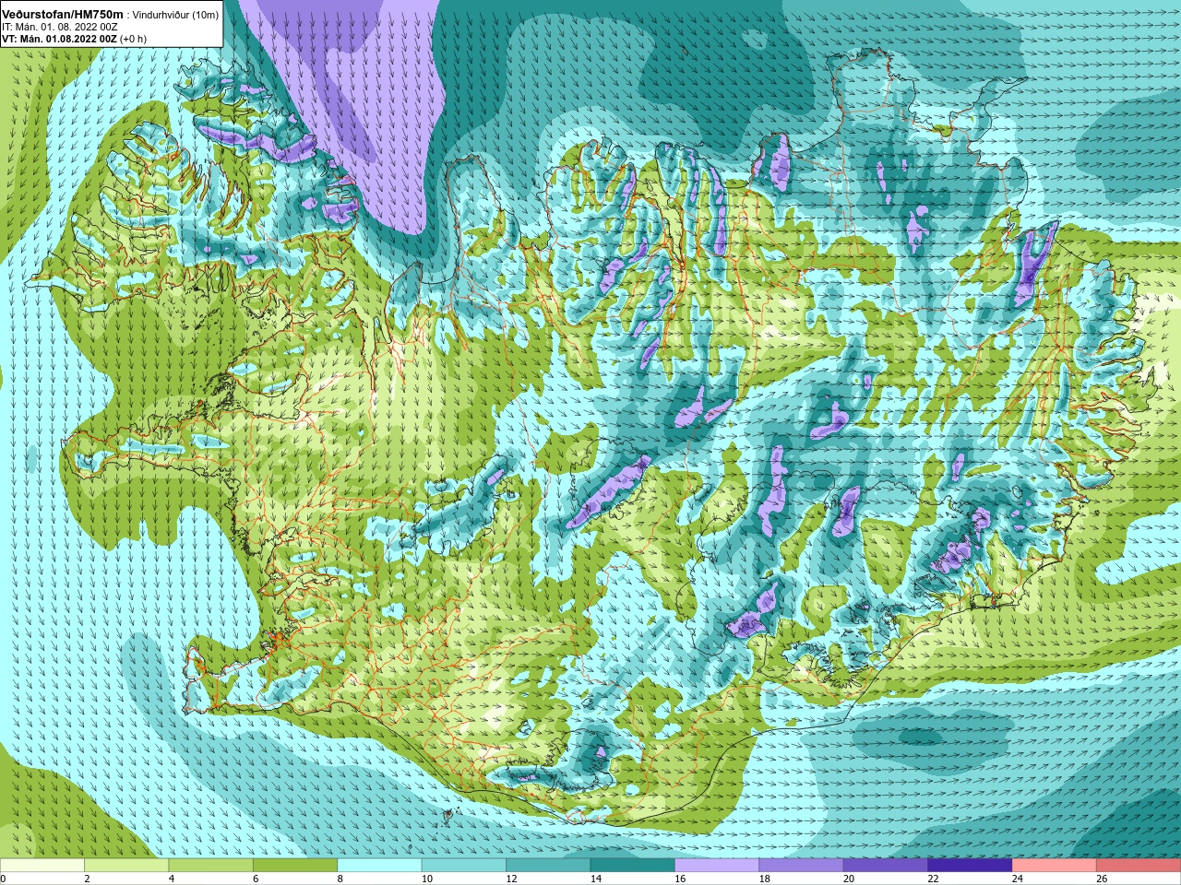Pick the light green 2–4 color scale swatch
The image size is (1181, 885).
point(126,866)
